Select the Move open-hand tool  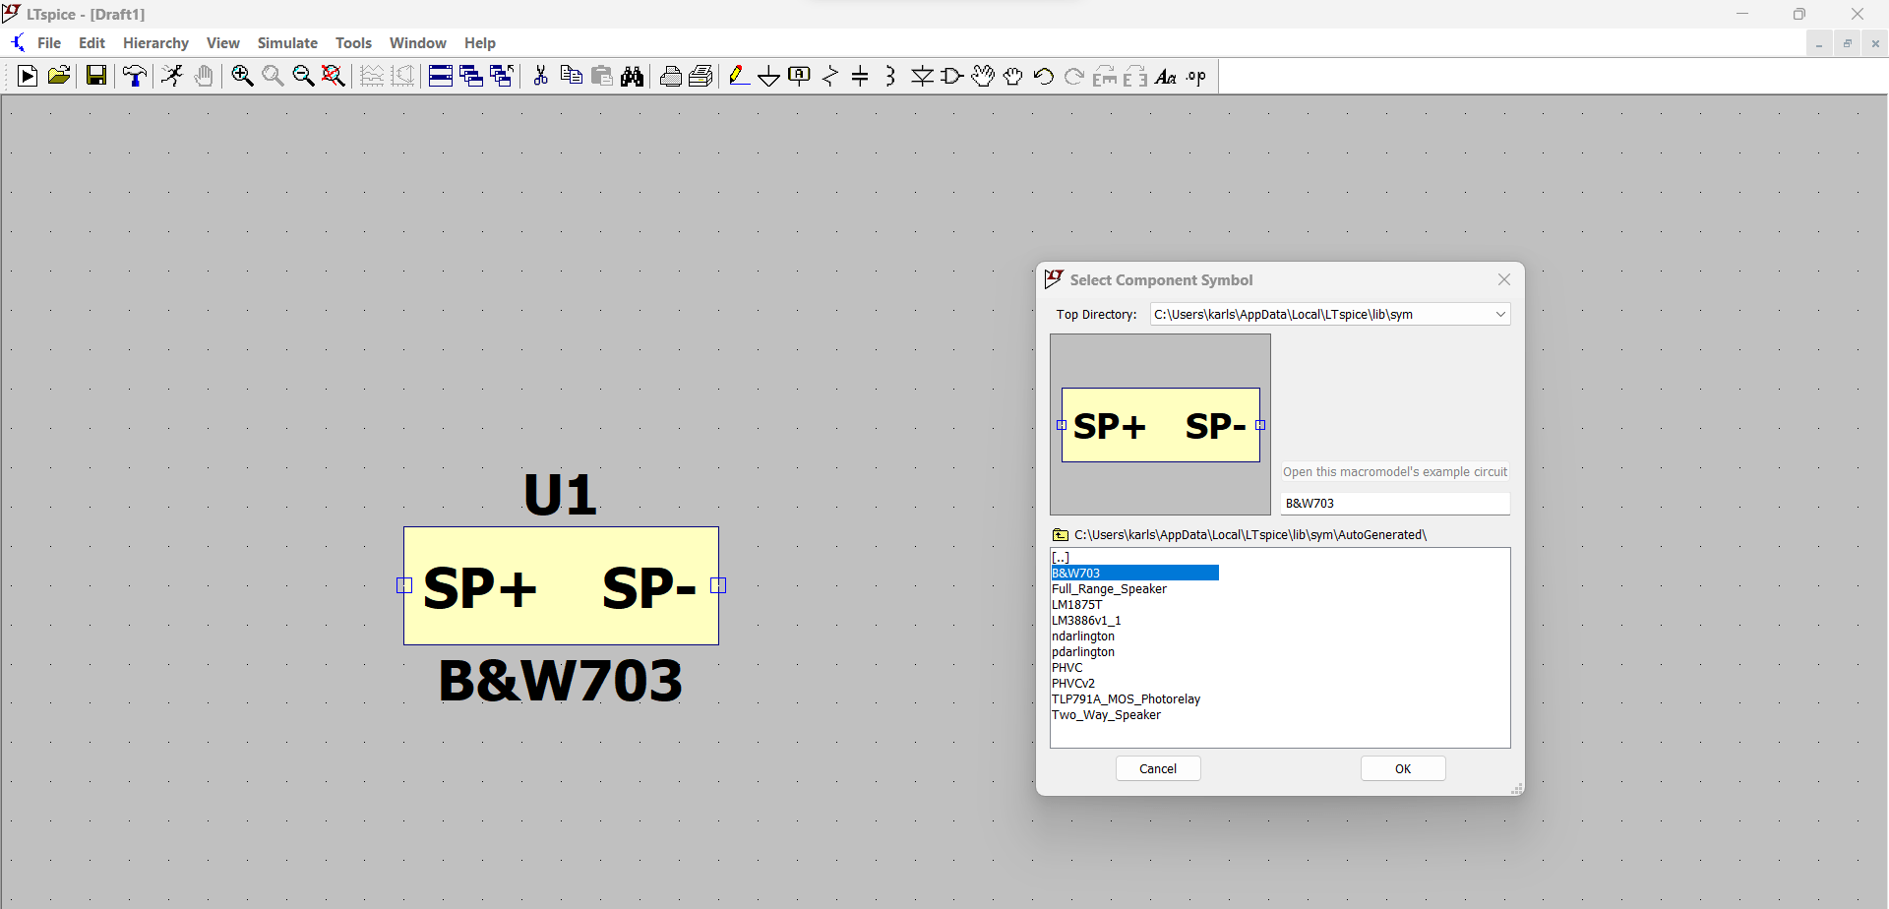983,76
